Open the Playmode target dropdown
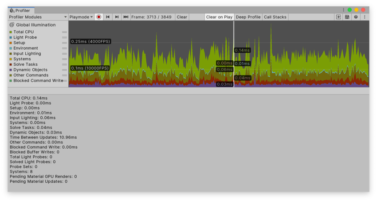Viewport: 377px width, 201px height. 81,17
